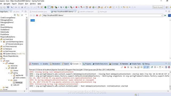Open the Problems tab

(34, 64)
